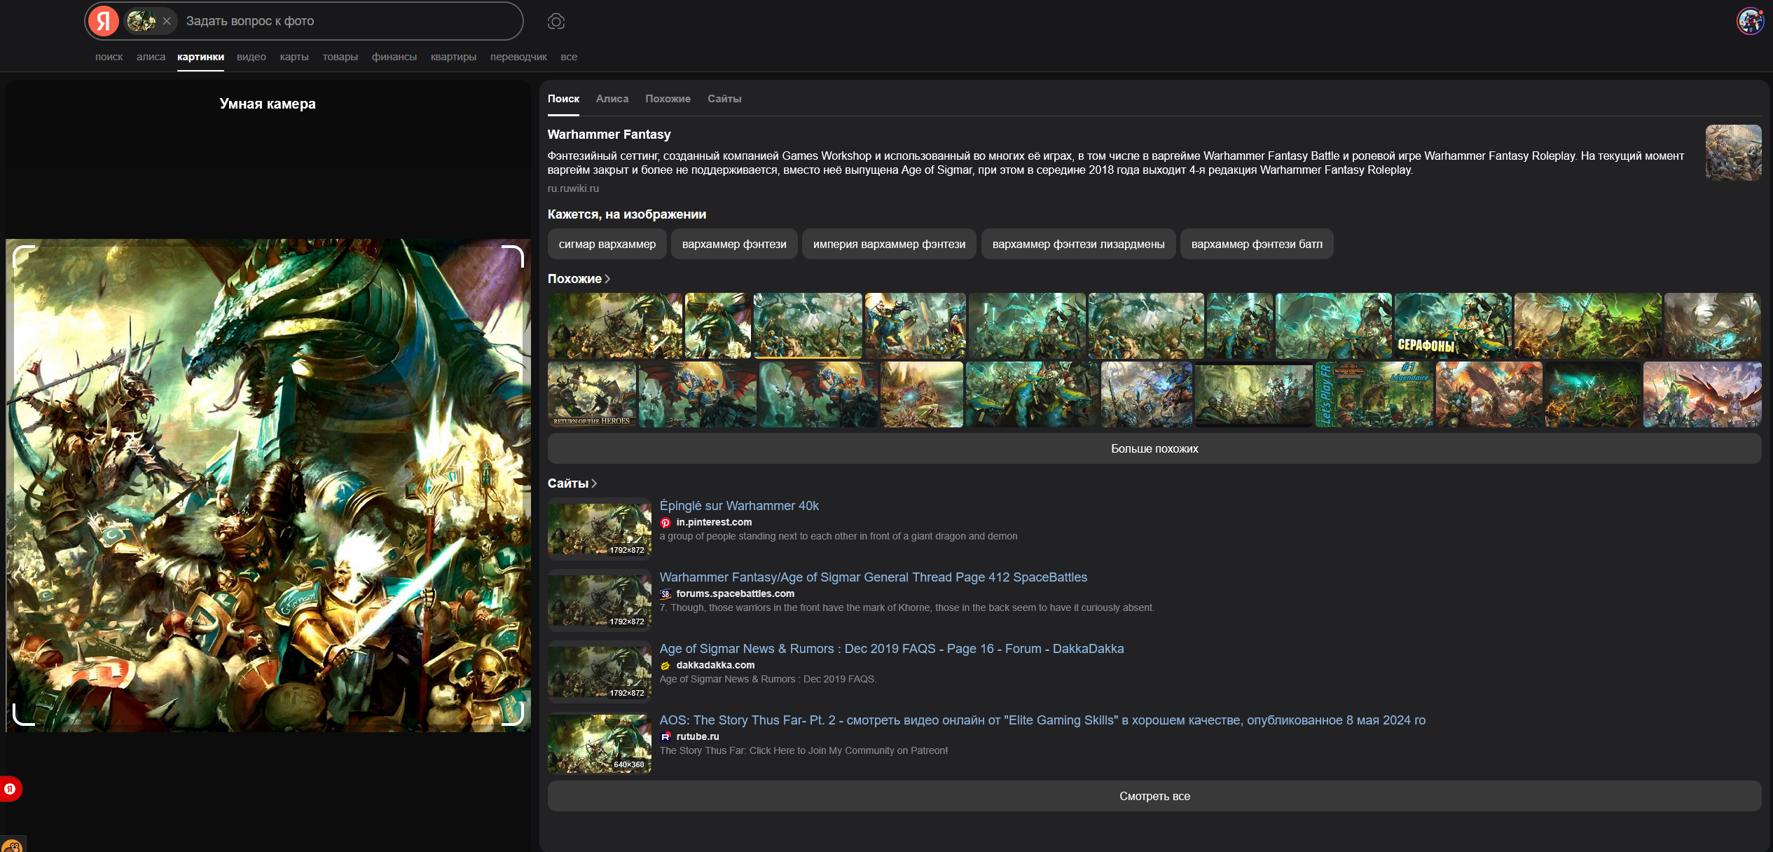Screen dimensions: 1773x852
Task: Click the rutube.ru favicon icon
Action: click(665, 737)
